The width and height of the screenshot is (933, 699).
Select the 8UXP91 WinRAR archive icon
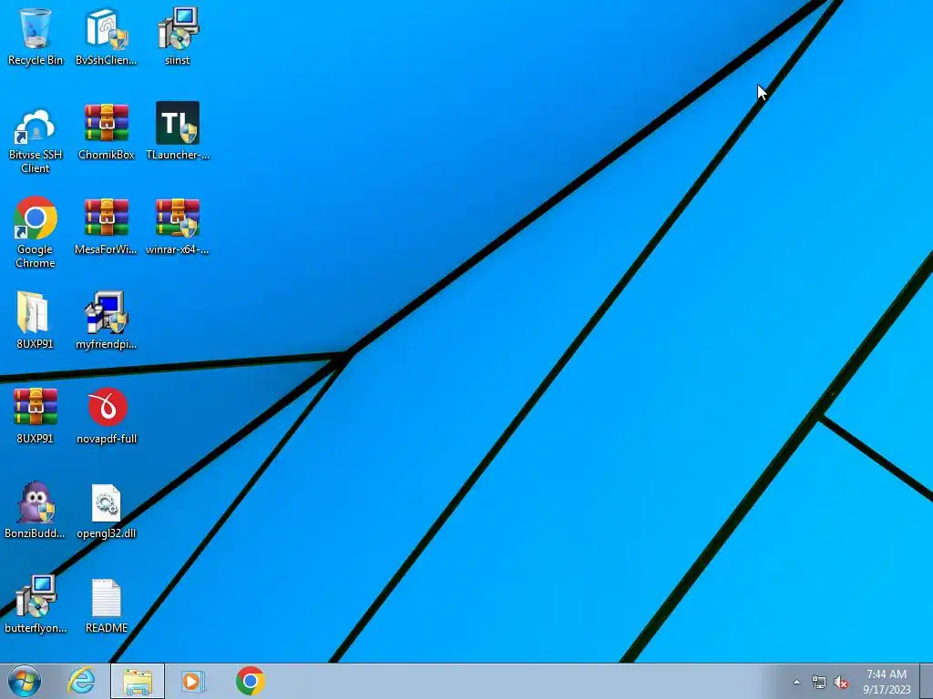click(x=36, y=415)
